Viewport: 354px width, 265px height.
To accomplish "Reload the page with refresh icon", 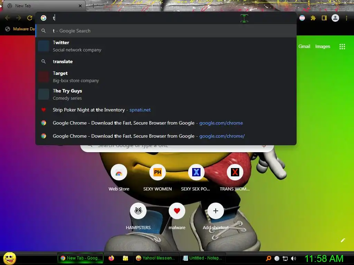I will (x=30, y=18).
